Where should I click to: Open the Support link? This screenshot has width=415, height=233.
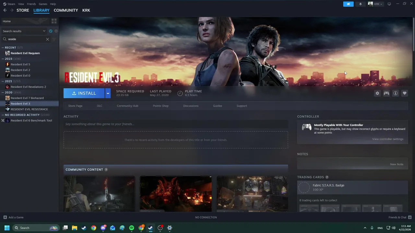pos(242,106)
